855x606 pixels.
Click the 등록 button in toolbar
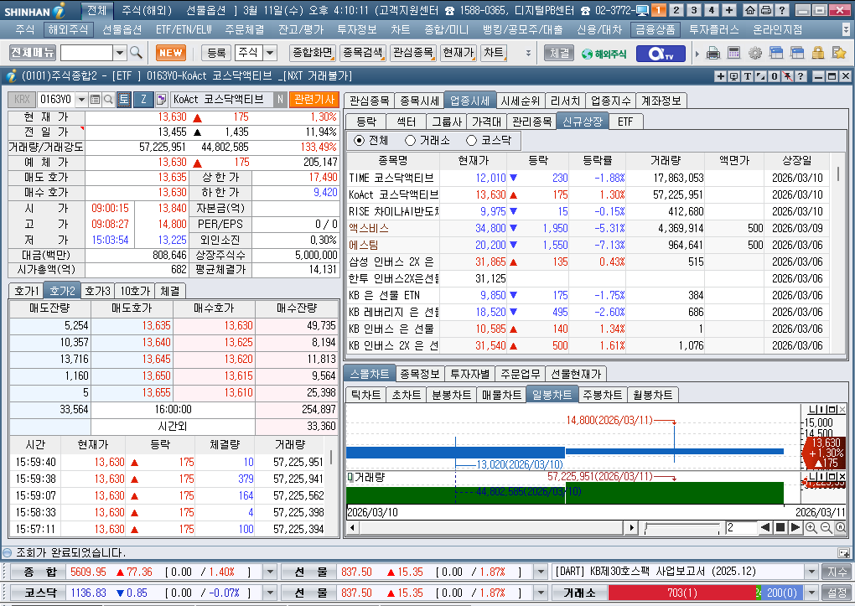[x=216, y=53]
